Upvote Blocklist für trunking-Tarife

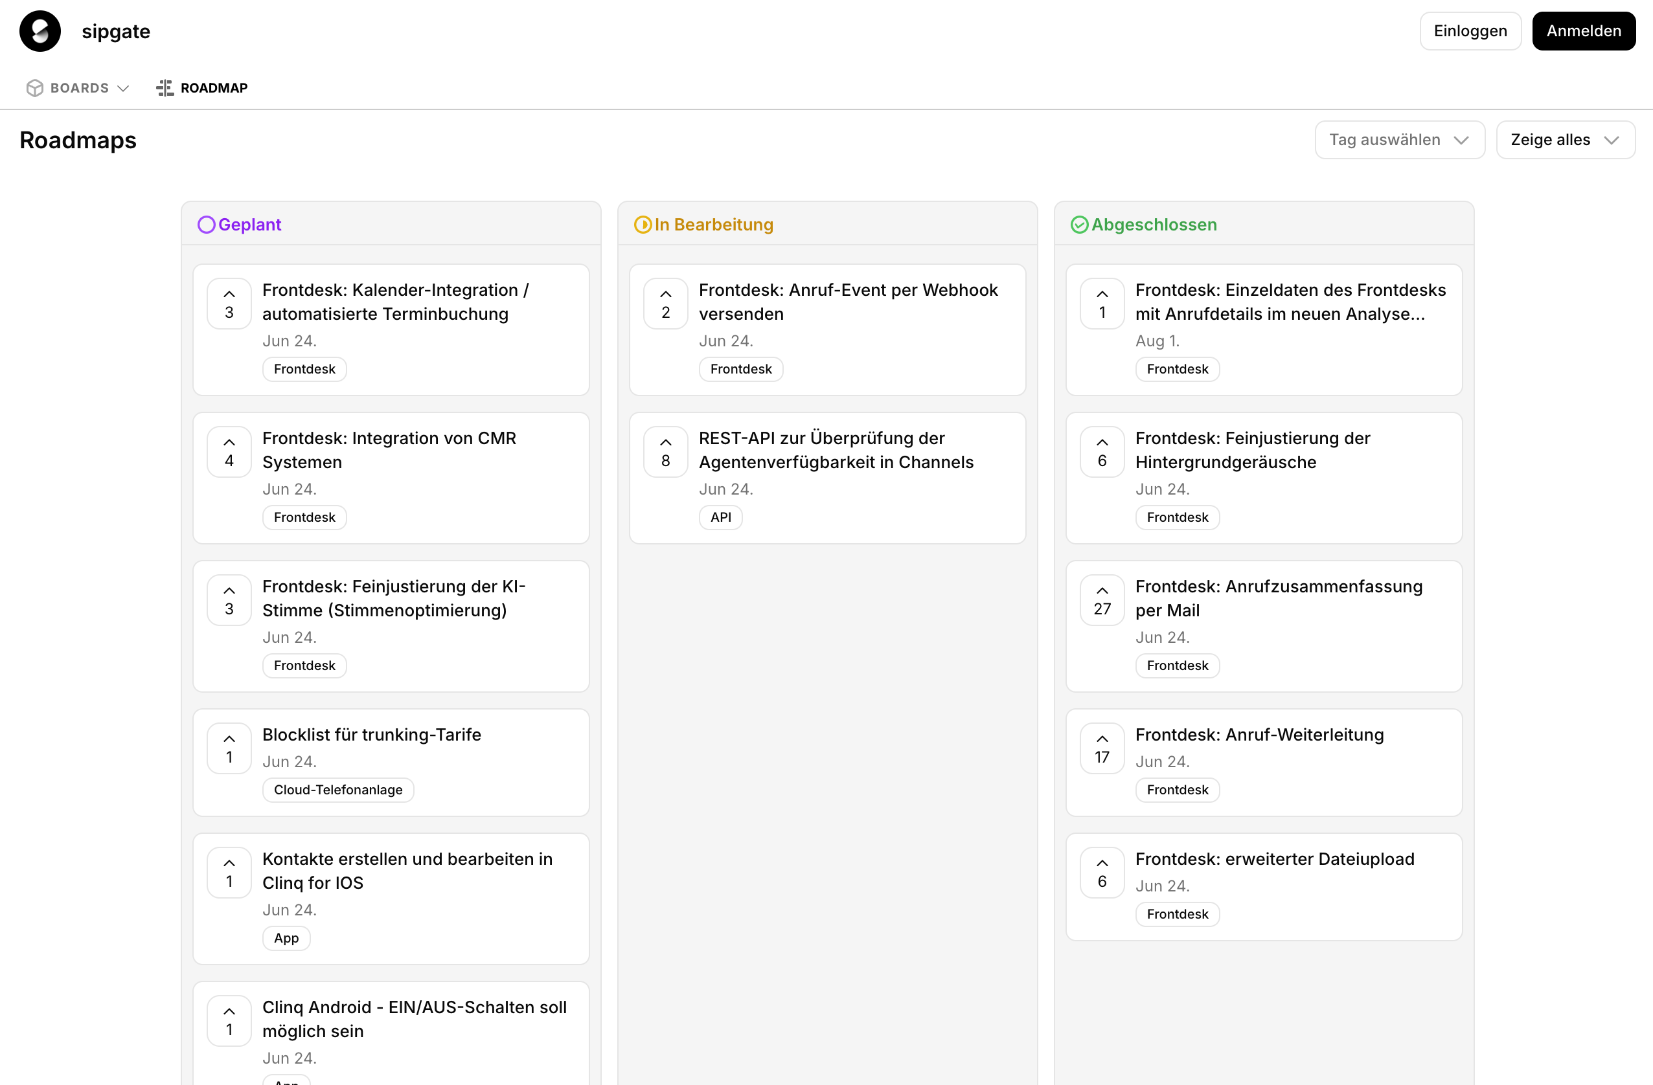[x=229, y=748]
